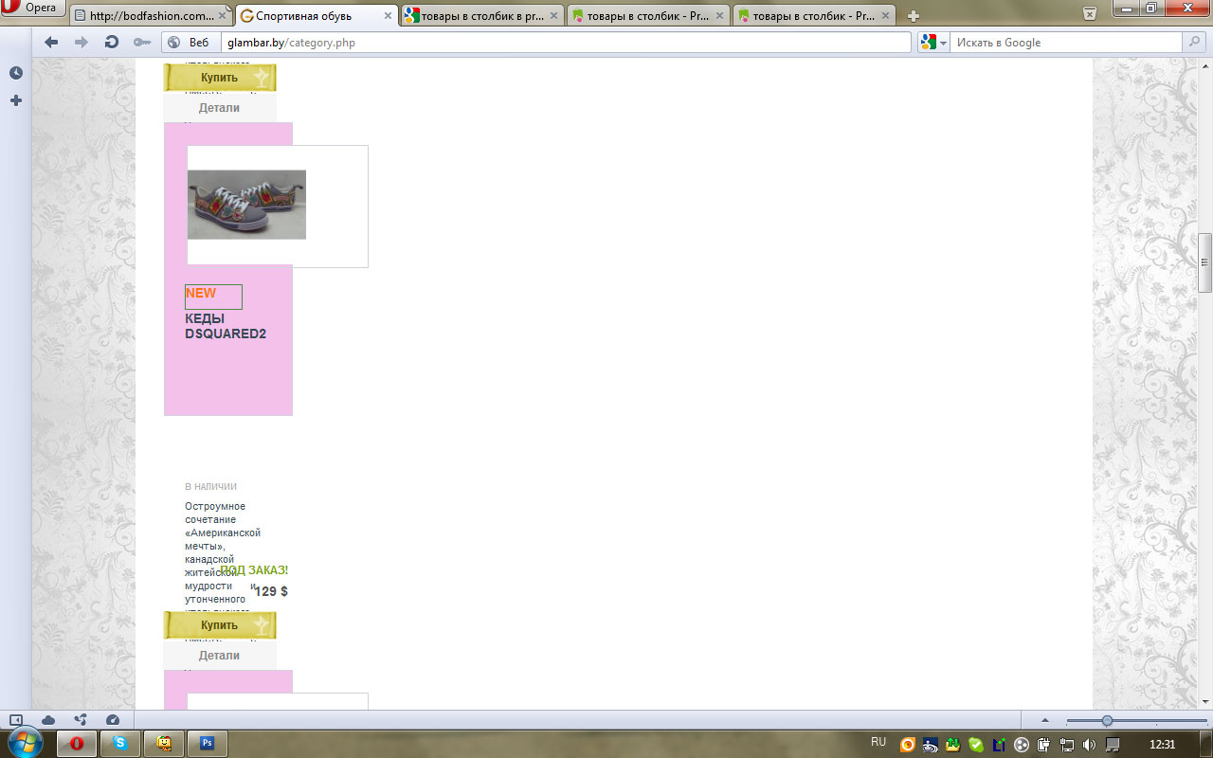
Task: Open History from the sidebar clock icon
Action: (16, 74)
